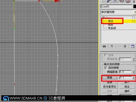Click the 7.1 weld threshold field
Screen dimensions: 136x102
point(126,78)
